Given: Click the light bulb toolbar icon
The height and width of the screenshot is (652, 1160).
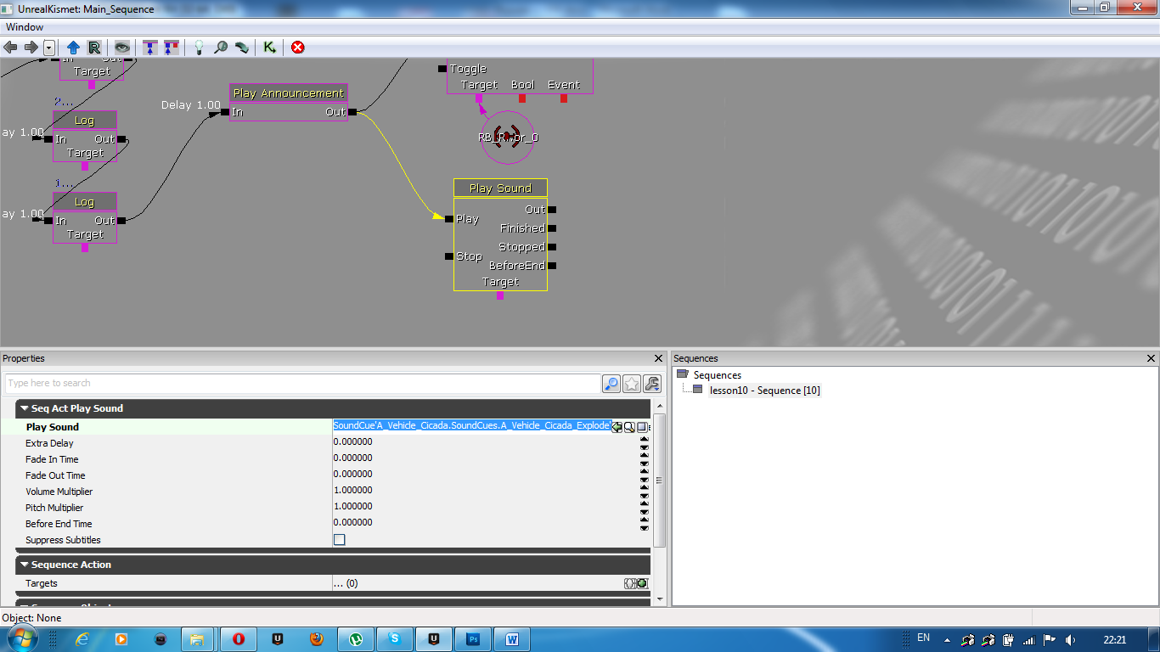Looking at the screenshot, I should coord(199,48).
